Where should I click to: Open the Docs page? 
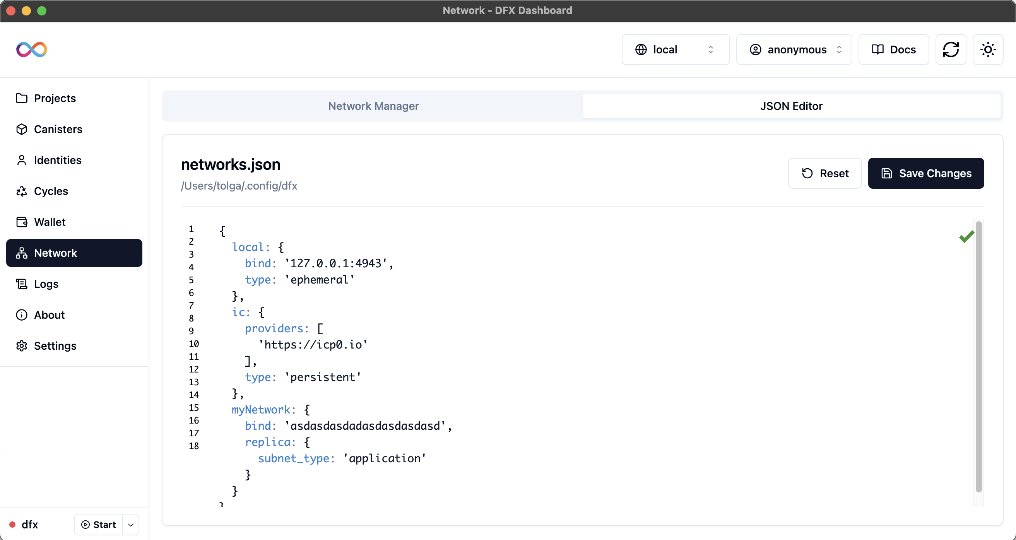coord(893,49)
